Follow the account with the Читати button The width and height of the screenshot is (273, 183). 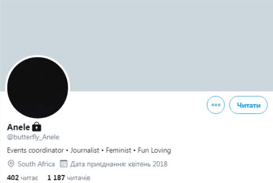coord(248,105)
